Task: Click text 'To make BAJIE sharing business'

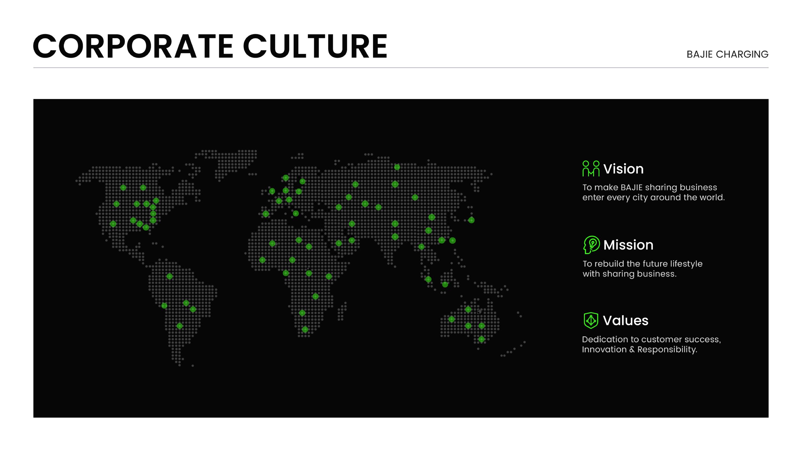Action: (x=650, y=187)
